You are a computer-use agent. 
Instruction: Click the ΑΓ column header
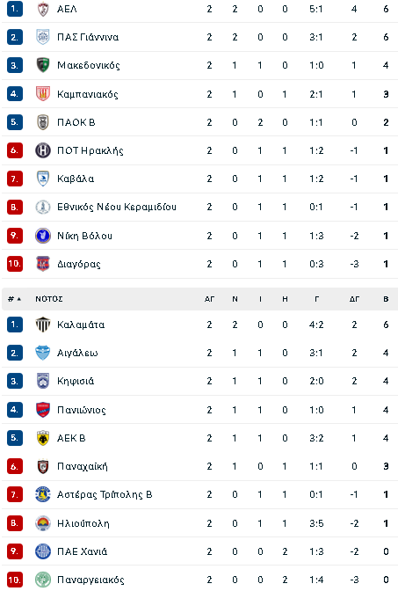[209, 299]
